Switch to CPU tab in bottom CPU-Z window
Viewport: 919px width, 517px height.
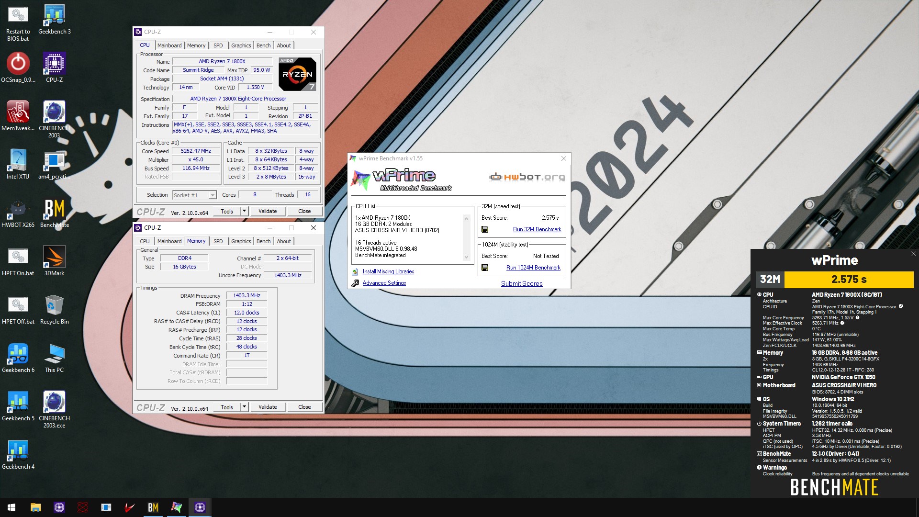pyautogui.click(x=145, y=241)
